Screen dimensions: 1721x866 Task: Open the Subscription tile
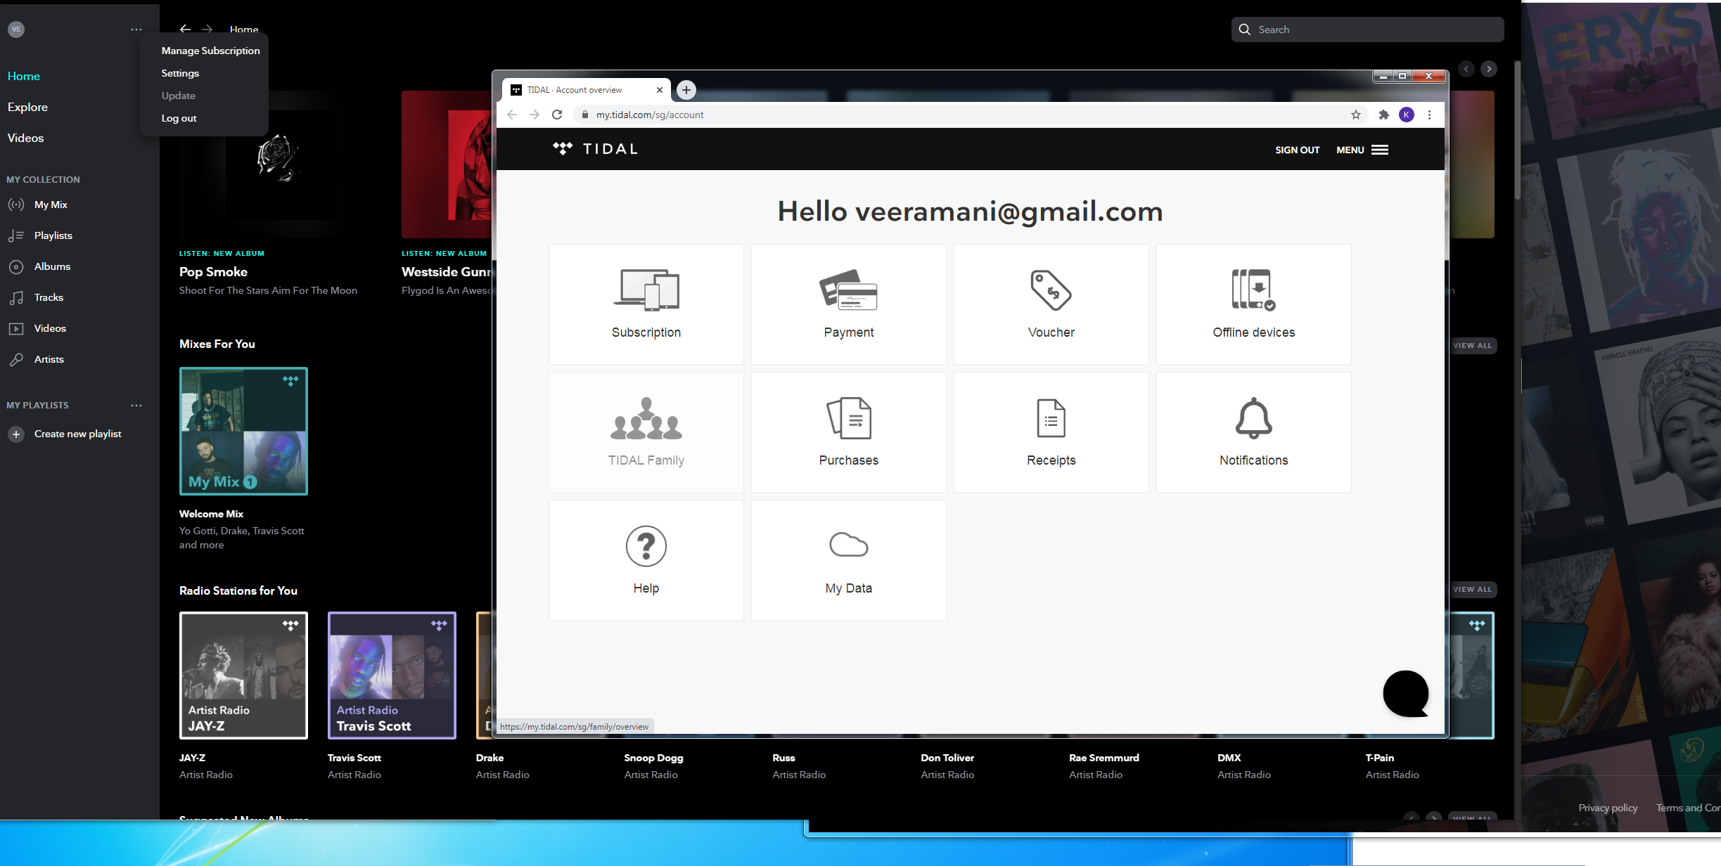coord(646,304)
